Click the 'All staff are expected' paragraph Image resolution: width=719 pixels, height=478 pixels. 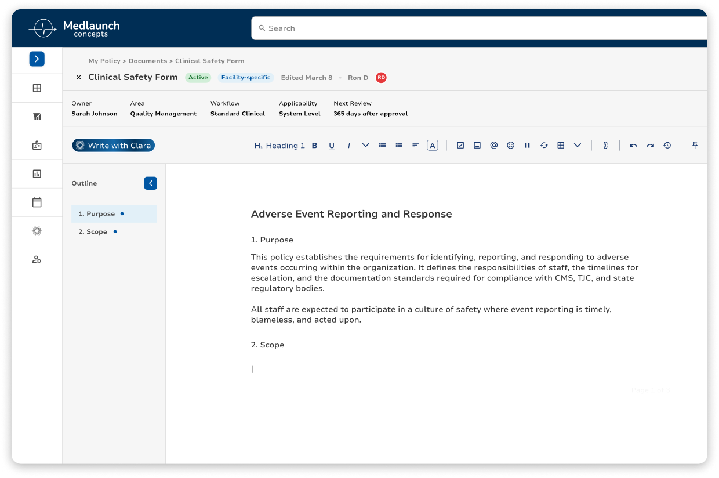[x=431, y=314]
